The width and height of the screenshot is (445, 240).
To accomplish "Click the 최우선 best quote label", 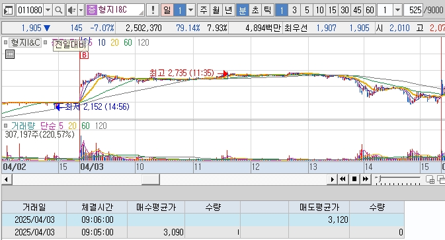I will point(296,28).
